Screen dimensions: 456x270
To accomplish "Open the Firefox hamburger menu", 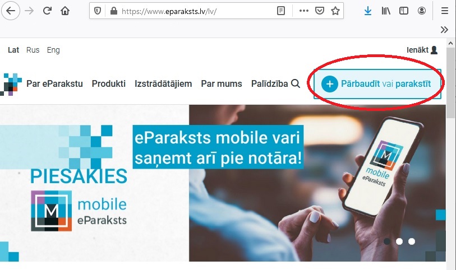I will point(445,11).
